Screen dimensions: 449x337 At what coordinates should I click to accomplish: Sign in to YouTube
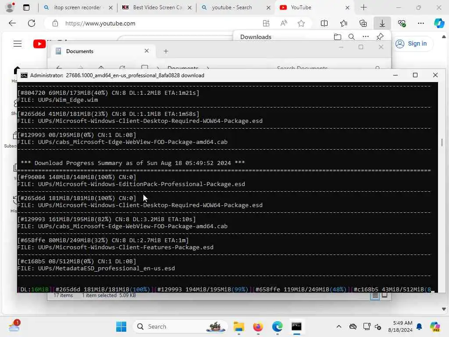click(411, 43)
